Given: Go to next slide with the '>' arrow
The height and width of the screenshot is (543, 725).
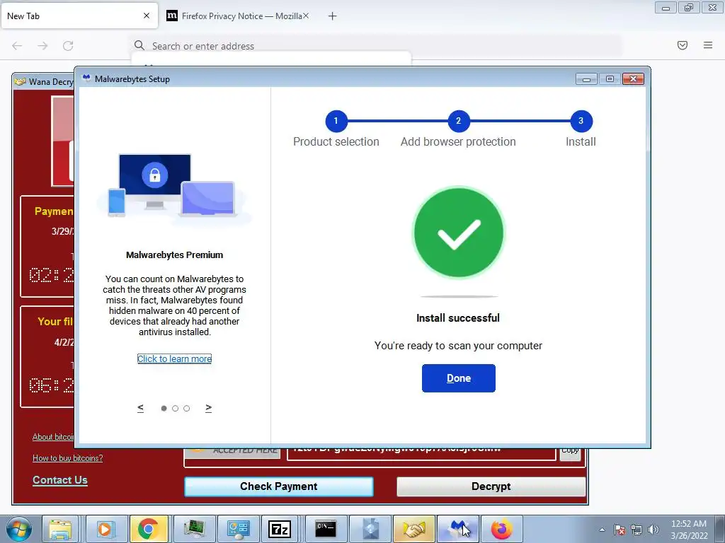Looking at the screenshot, I should click(209, 408).
